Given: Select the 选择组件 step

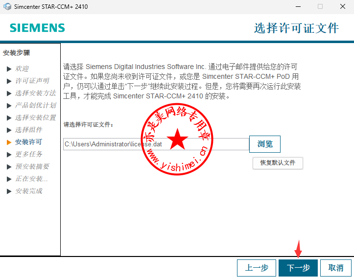Looking at the screenshot, I should pos(29,130).
